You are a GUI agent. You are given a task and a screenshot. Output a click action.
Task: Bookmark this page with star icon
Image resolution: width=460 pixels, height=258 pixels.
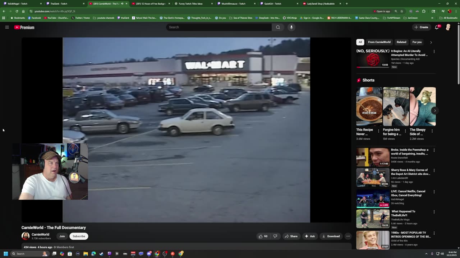point(402,11)
